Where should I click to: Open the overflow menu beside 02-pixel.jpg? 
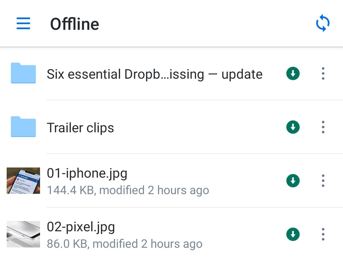click(323, 234)
